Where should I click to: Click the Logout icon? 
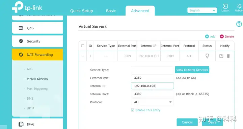coord(225,6)
